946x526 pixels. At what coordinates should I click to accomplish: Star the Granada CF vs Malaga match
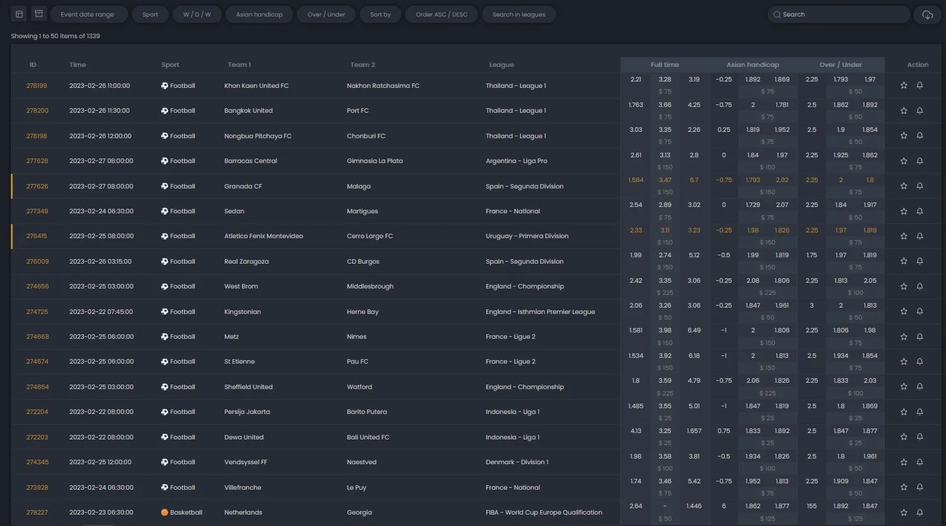pos(903,186)
